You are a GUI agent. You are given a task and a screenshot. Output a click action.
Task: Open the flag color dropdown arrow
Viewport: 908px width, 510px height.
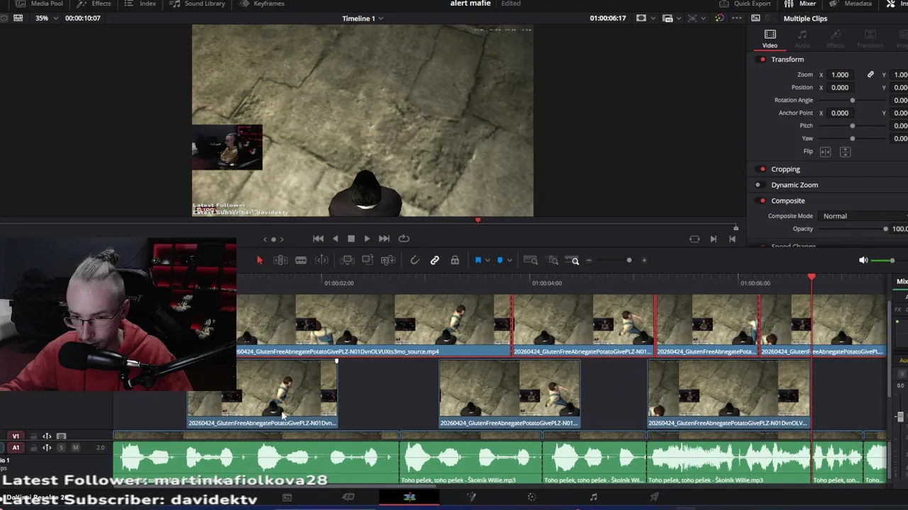pyautogui.click(x=487, y=261)
